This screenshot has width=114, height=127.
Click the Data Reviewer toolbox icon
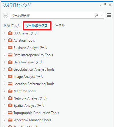10,62
